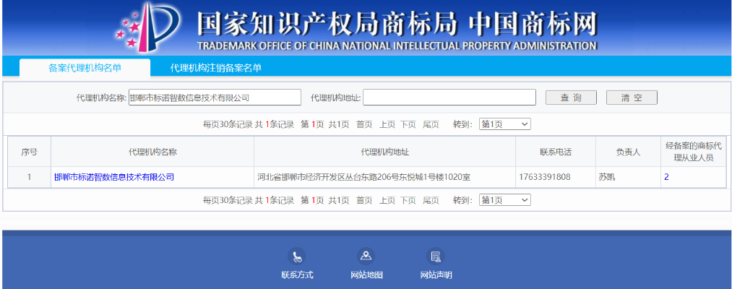Click the 联系电话 column header

pyautogui.click(x=556, y=152)
